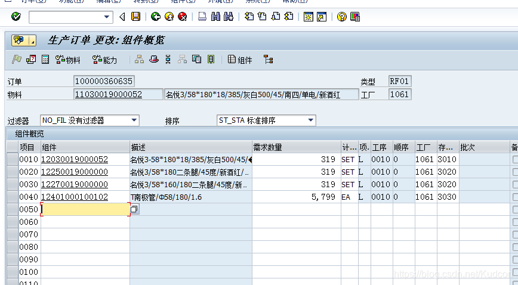Click the quantity 5,799 cell
This screenshot has height=285, width=518.
coord(297,197)
